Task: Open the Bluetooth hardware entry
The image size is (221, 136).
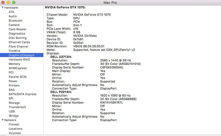Action: (15, 21)
